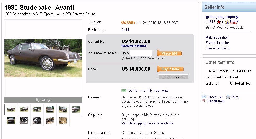Open the Share dropdown arrow

(221, 97)
